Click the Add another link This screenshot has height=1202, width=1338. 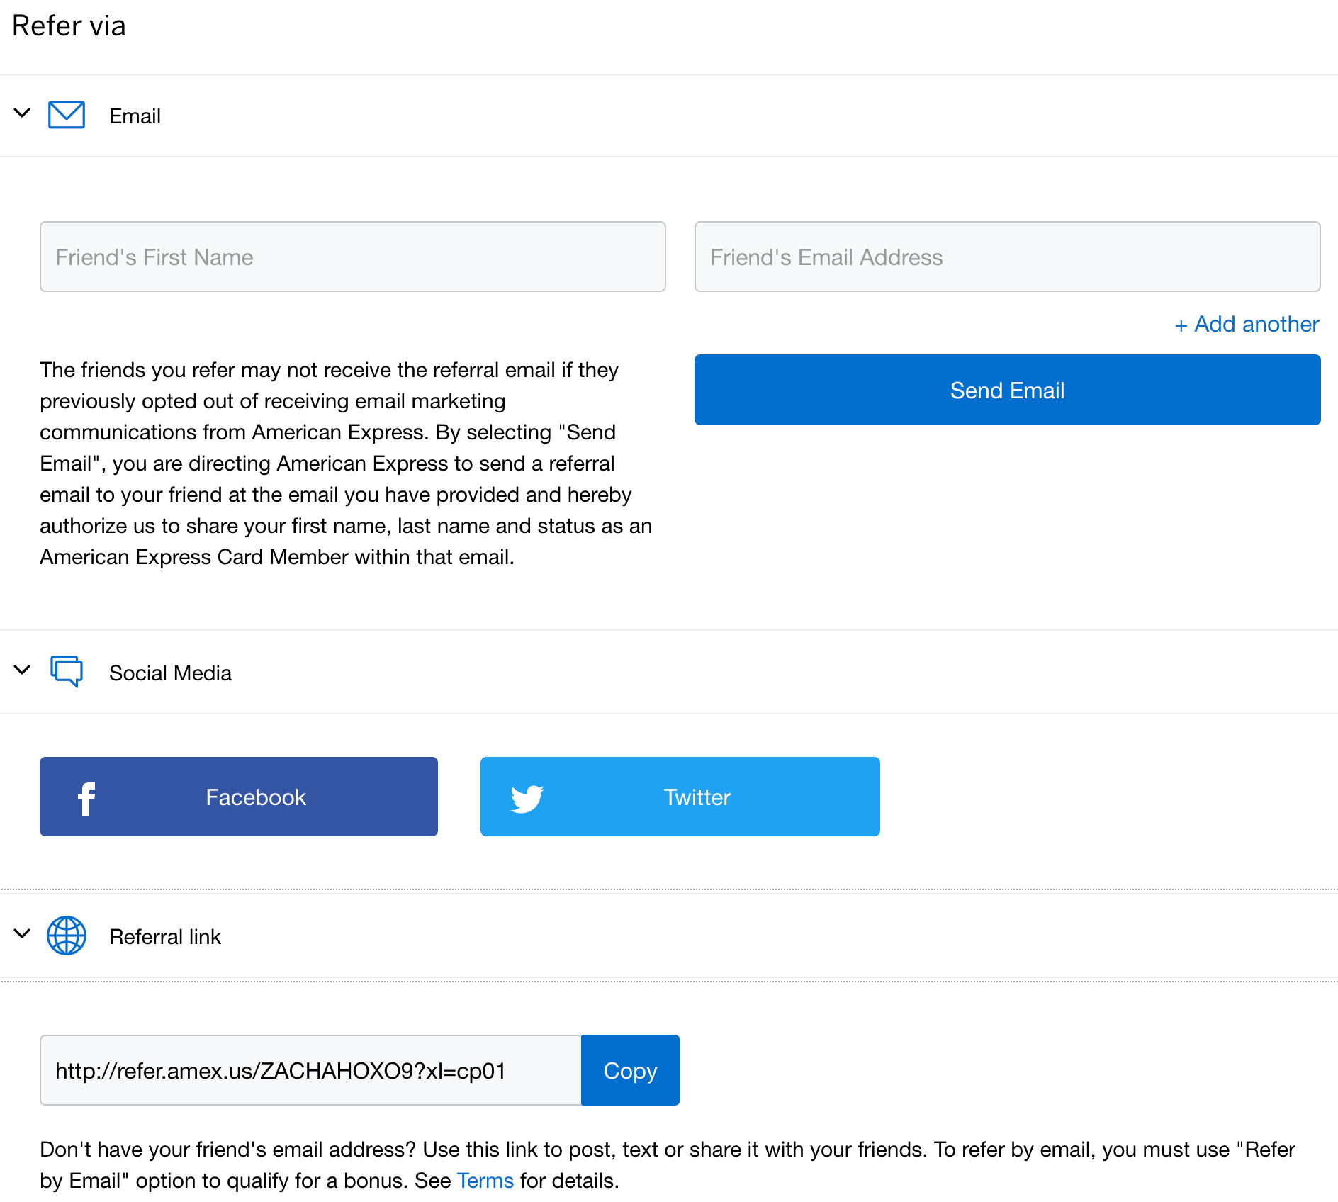pyautogui.click(x=1247, y=324)
